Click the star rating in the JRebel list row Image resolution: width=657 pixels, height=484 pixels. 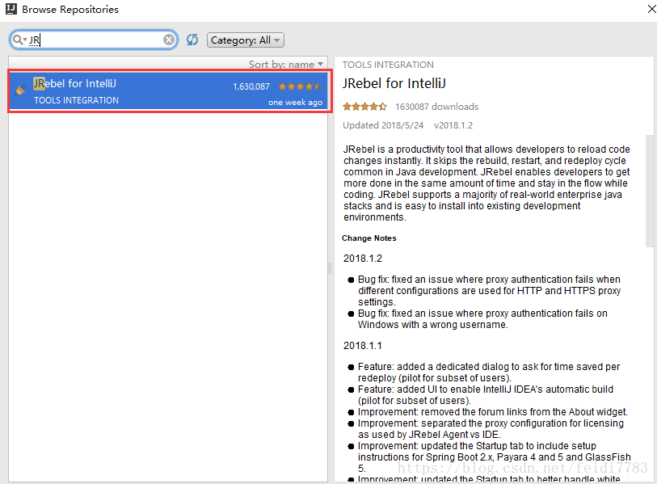coord(300,86)
